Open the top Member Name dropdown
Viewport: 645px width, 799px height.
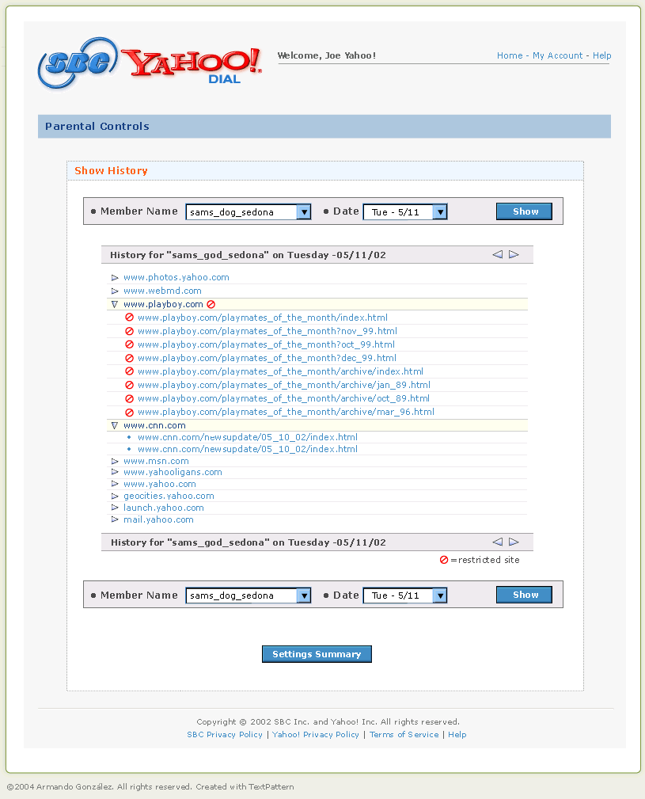coord(304,211)
